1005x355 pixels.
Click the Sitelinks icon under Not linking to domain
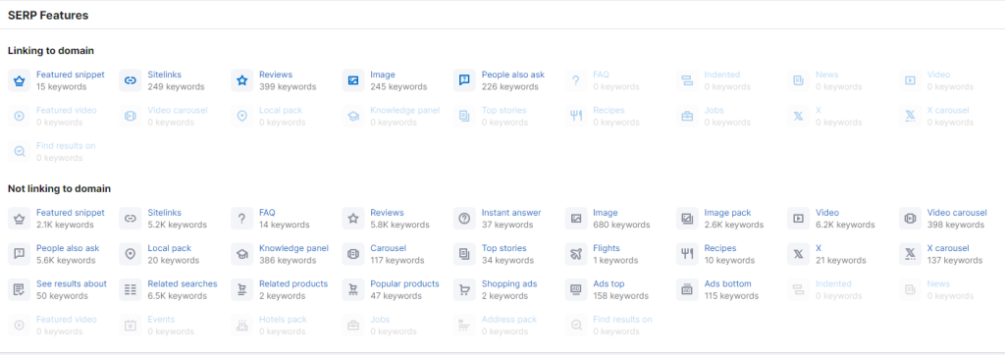(x=131, y=219)
